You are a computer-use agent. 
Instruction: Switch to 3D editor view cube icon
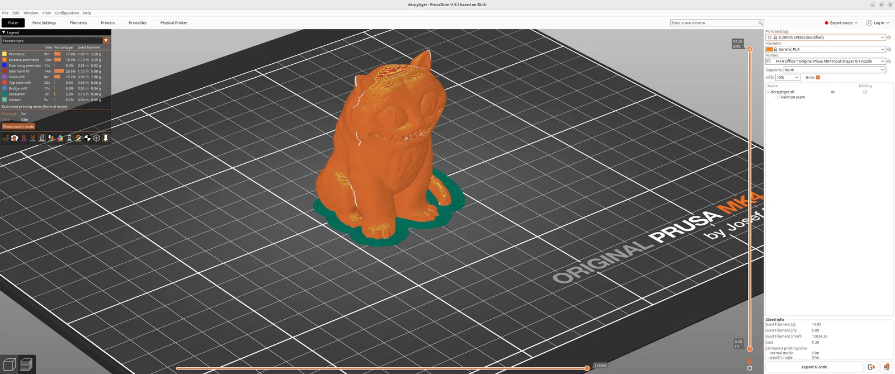[9, 365]
